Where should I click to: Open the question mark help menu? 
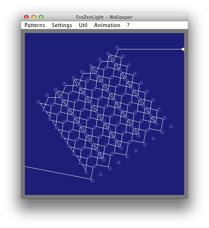click(x=128, y=25)
